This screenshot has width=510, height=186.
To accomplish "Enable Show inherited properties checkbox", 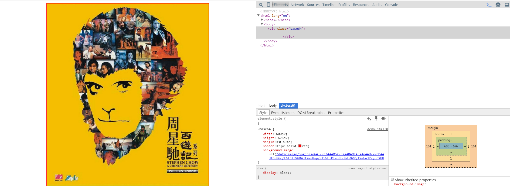I will click(x=392, y=179).
